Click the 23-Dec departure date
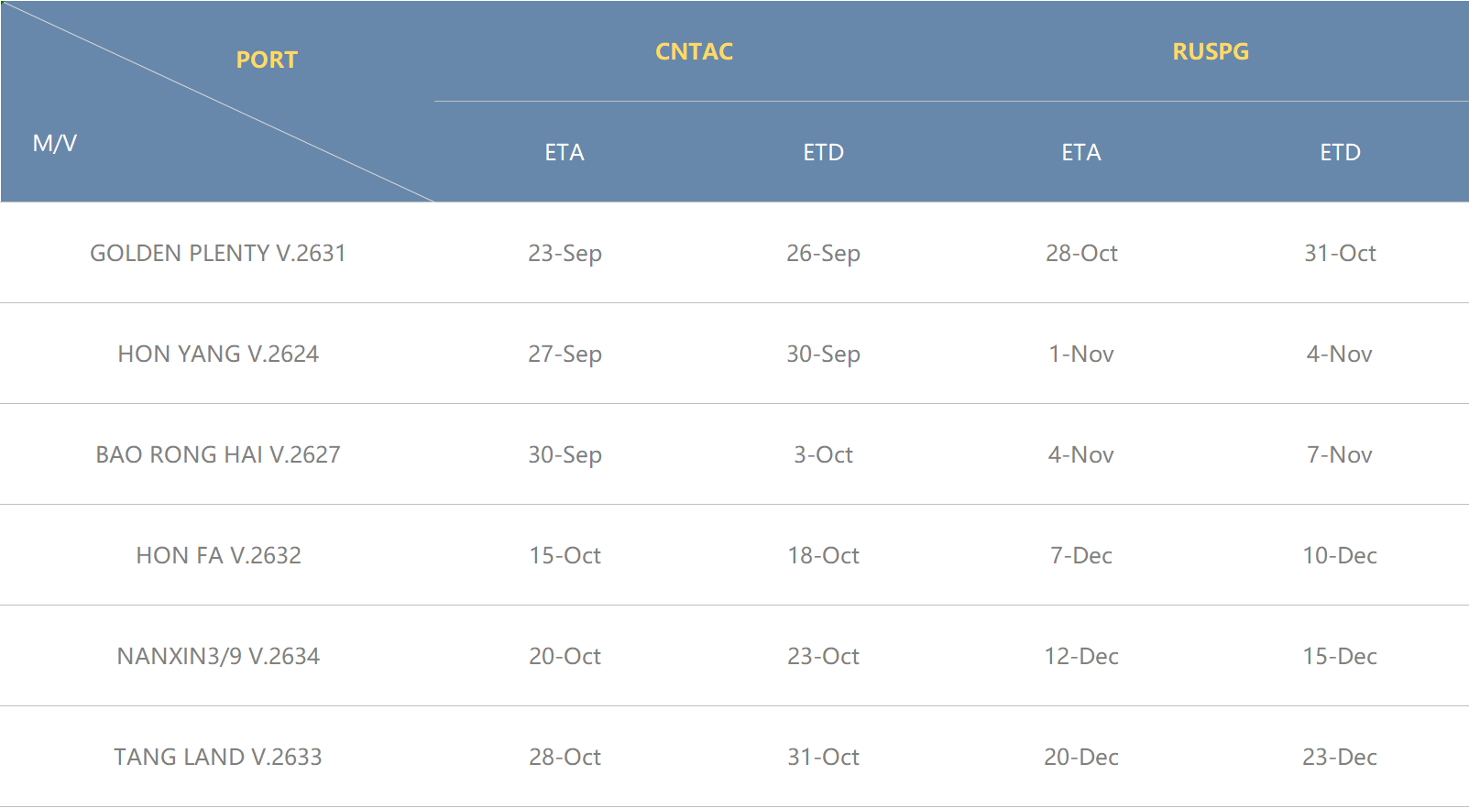 (x=1340, y=757)
